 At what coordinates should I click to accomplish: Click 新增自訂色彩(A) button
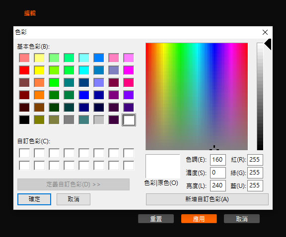(x=207, y=199)
